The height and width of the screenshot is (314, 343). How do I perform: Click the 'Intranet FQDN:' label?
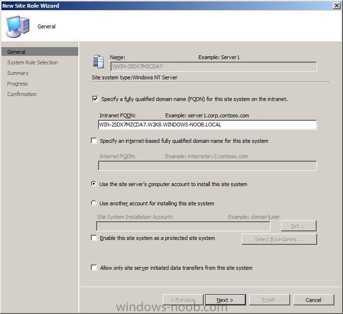[x=118, y=115]
